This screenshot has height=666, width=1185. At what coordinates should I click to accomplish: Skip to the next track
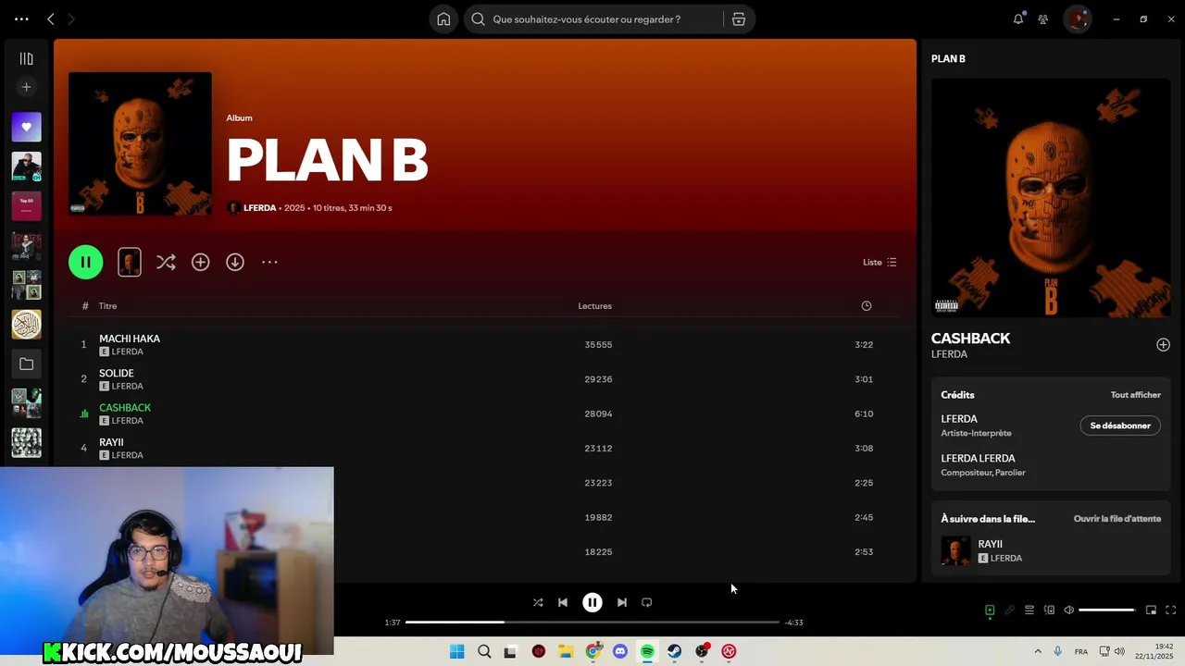click(622, 602)
